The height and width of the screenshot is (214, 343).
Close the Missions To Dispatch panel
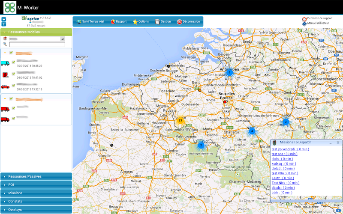338,143
